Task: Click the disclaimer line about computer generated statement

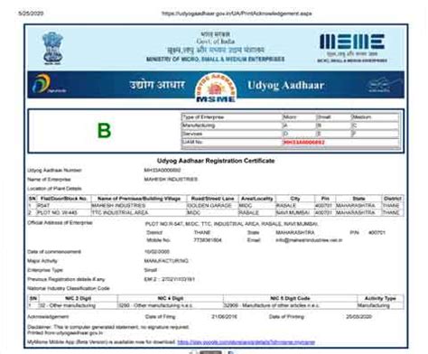Action: (108, 327)
